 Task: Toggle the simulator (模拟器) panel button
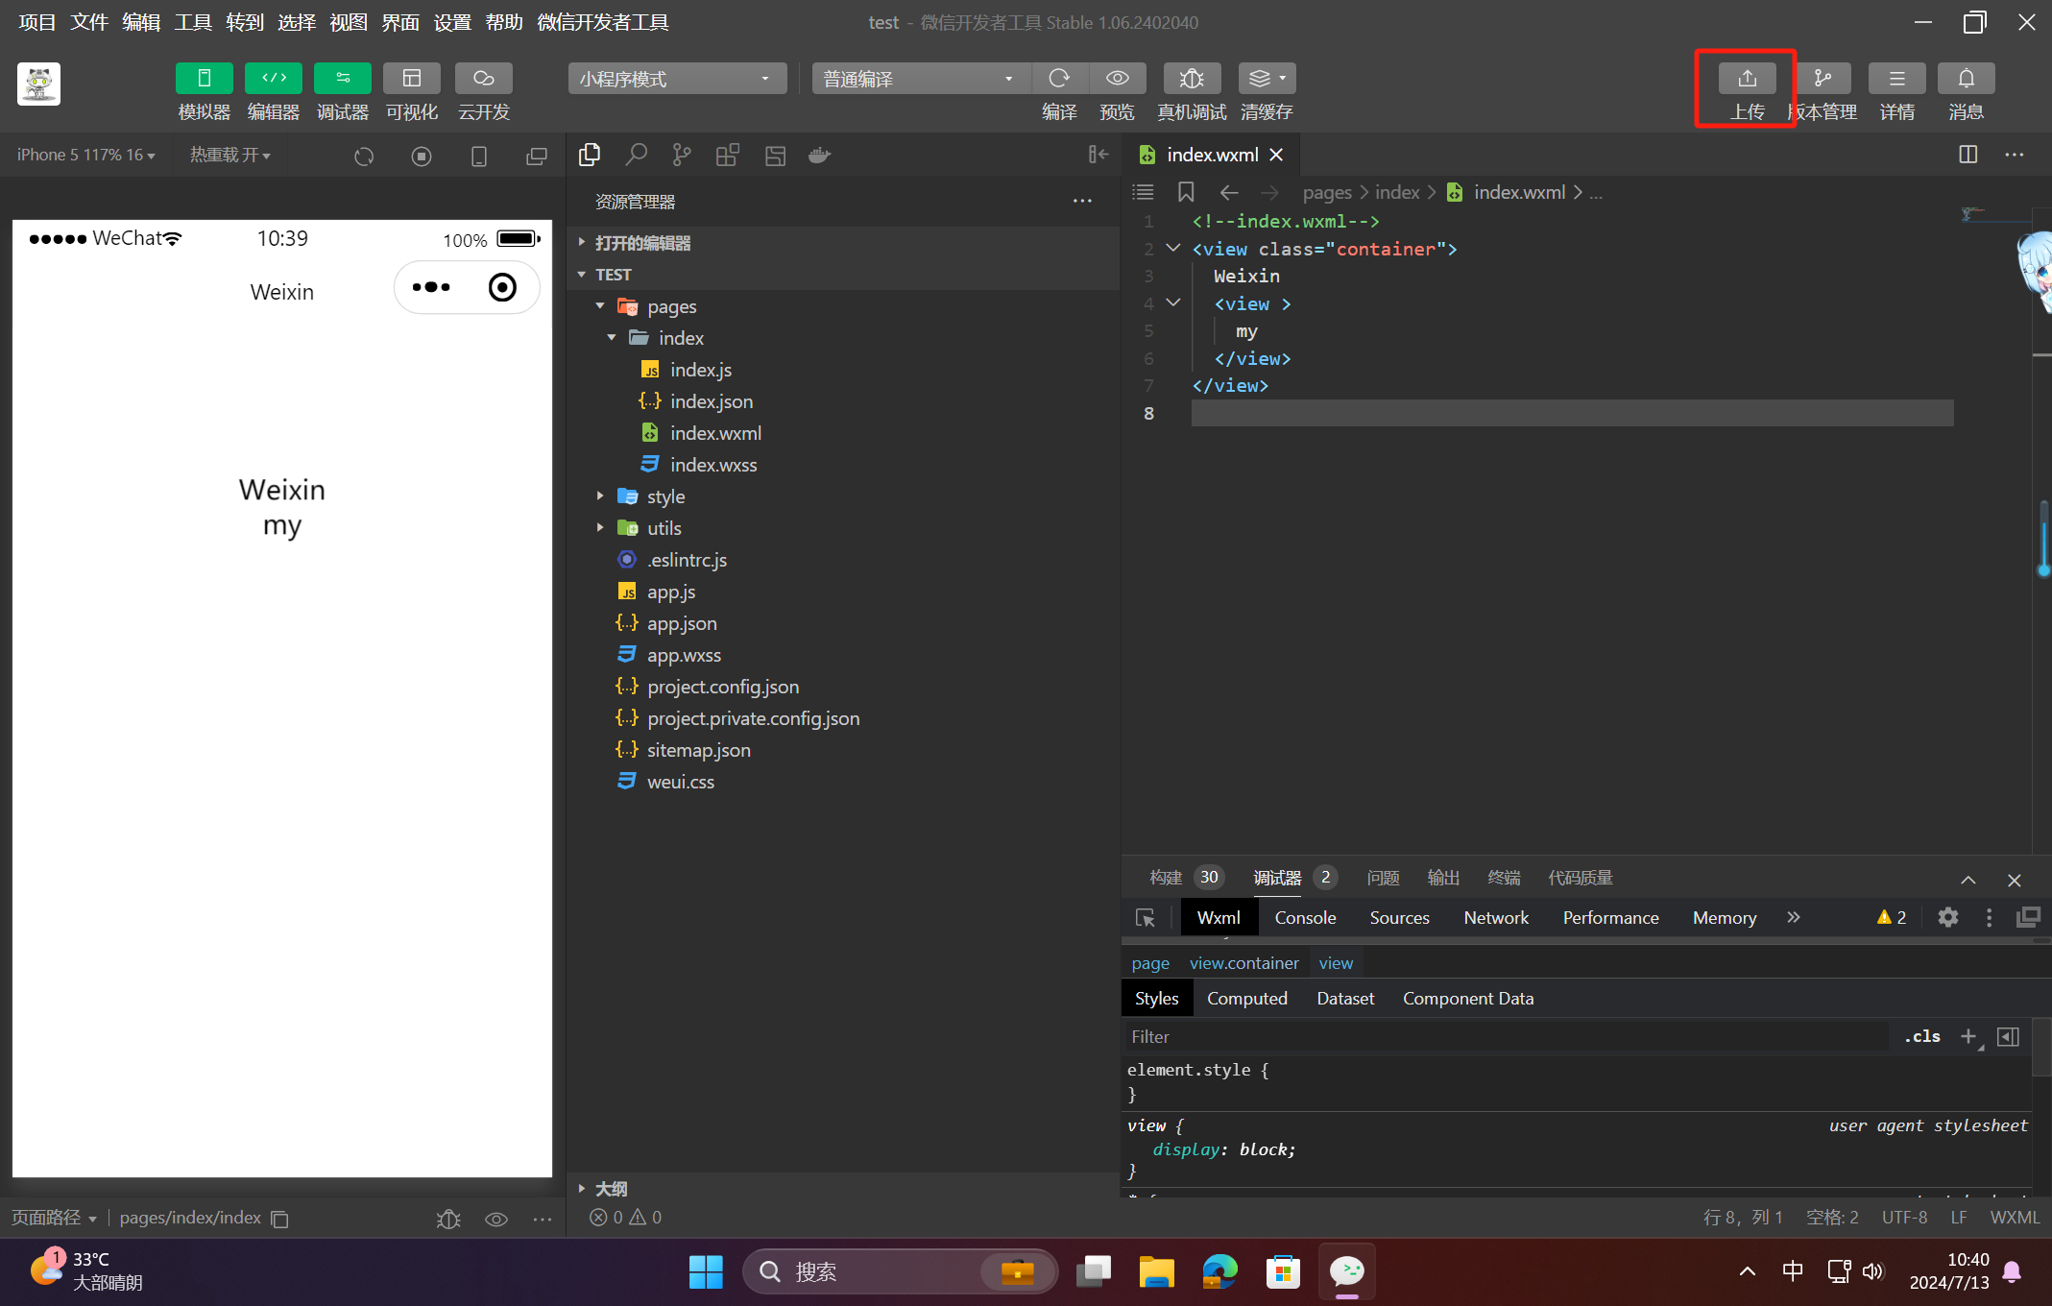(204, 79)
